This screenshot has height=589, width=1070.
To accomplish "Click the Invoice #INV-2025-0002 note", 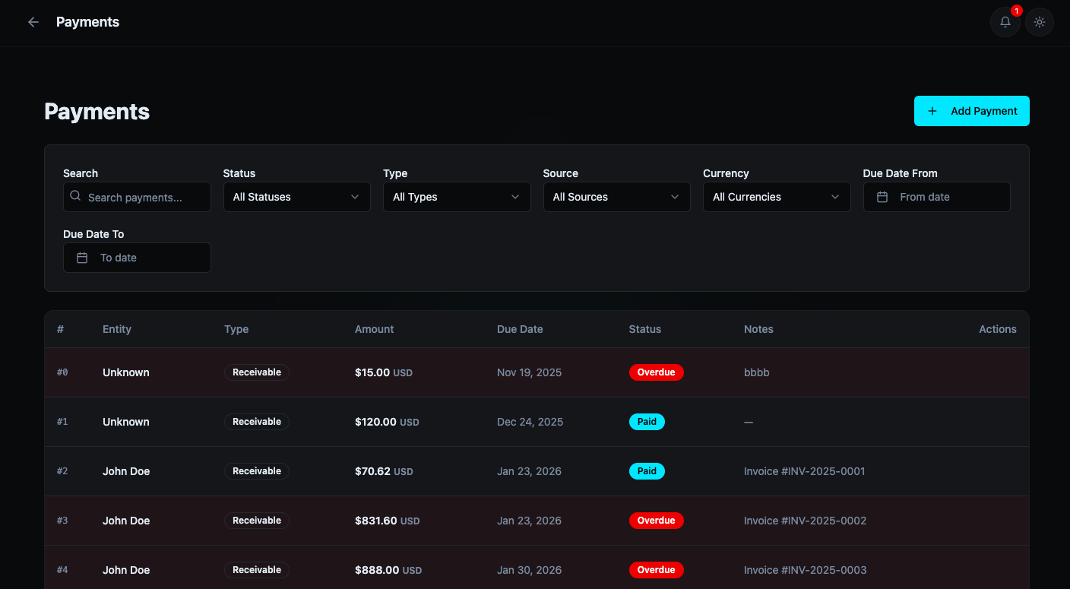I will tap(805, 521).
